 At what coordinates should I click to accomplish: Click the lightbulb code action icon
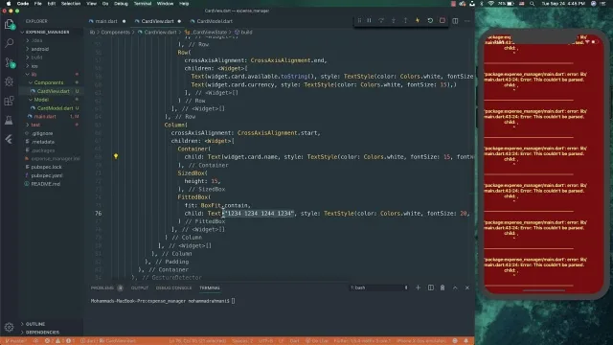[116, 156]
